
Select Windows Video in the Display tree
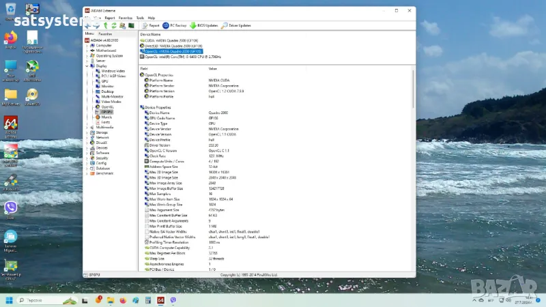coord(113,71)
